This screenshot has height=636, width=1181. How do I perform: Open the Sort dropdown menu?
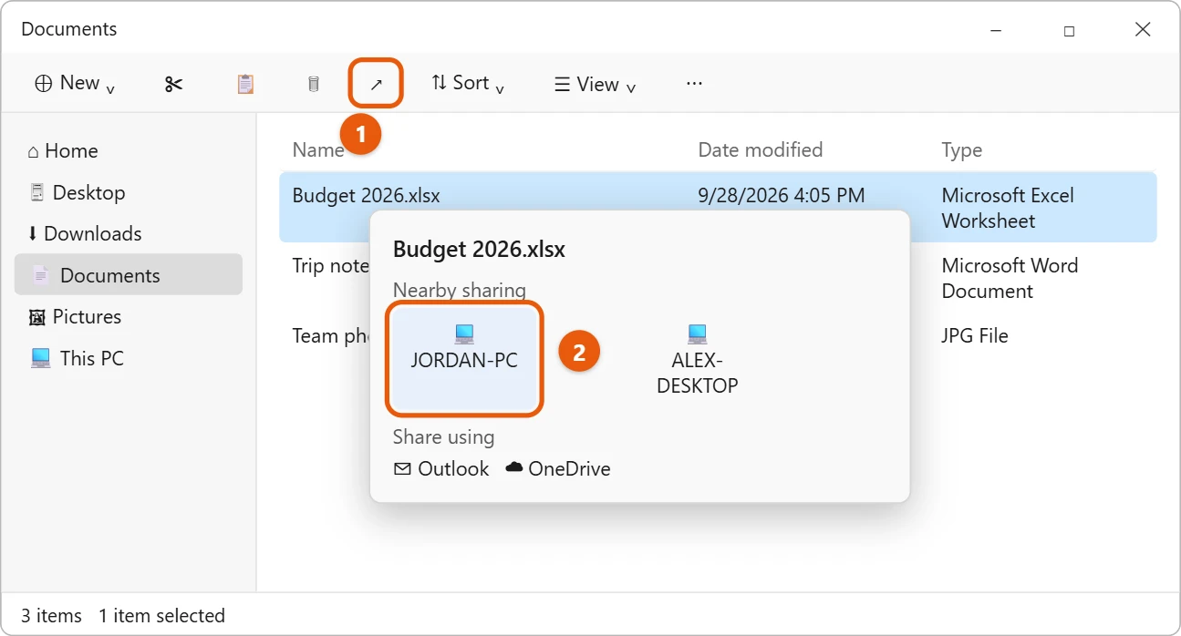click(x=468, y=84)
